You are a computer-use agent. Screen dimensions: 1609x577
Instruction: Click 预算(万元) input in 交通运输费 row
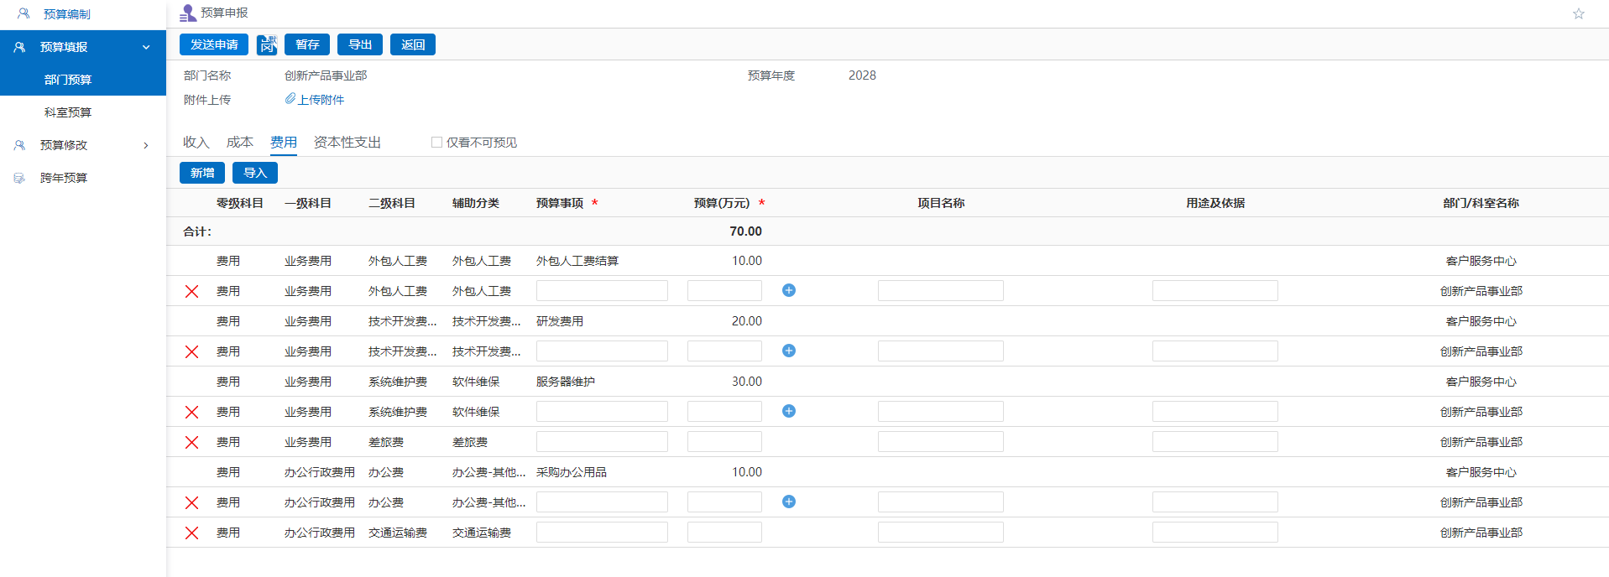724,533
